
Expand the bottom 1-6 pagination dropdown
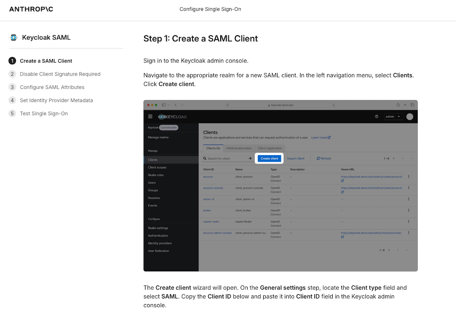pos(384,250)
